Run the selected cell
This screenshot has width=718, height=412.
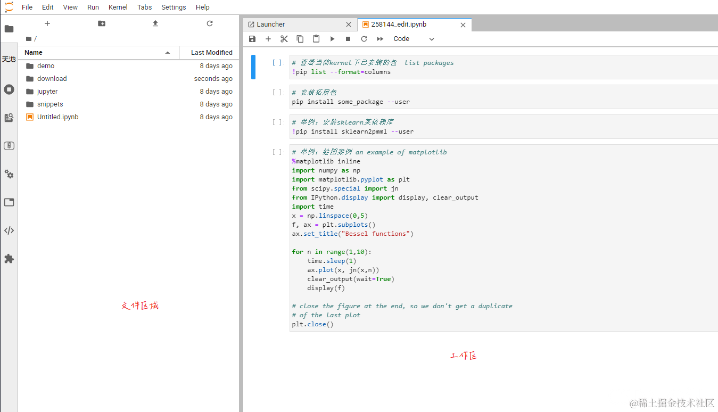[x=332, y=39]
